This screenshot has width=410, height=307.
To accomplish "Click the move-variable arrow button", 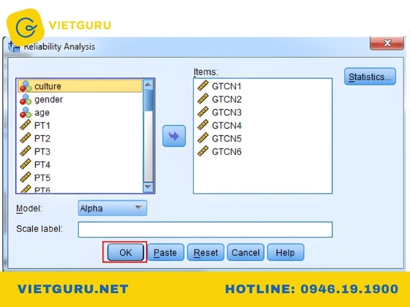I will click(x=174, y=136).
